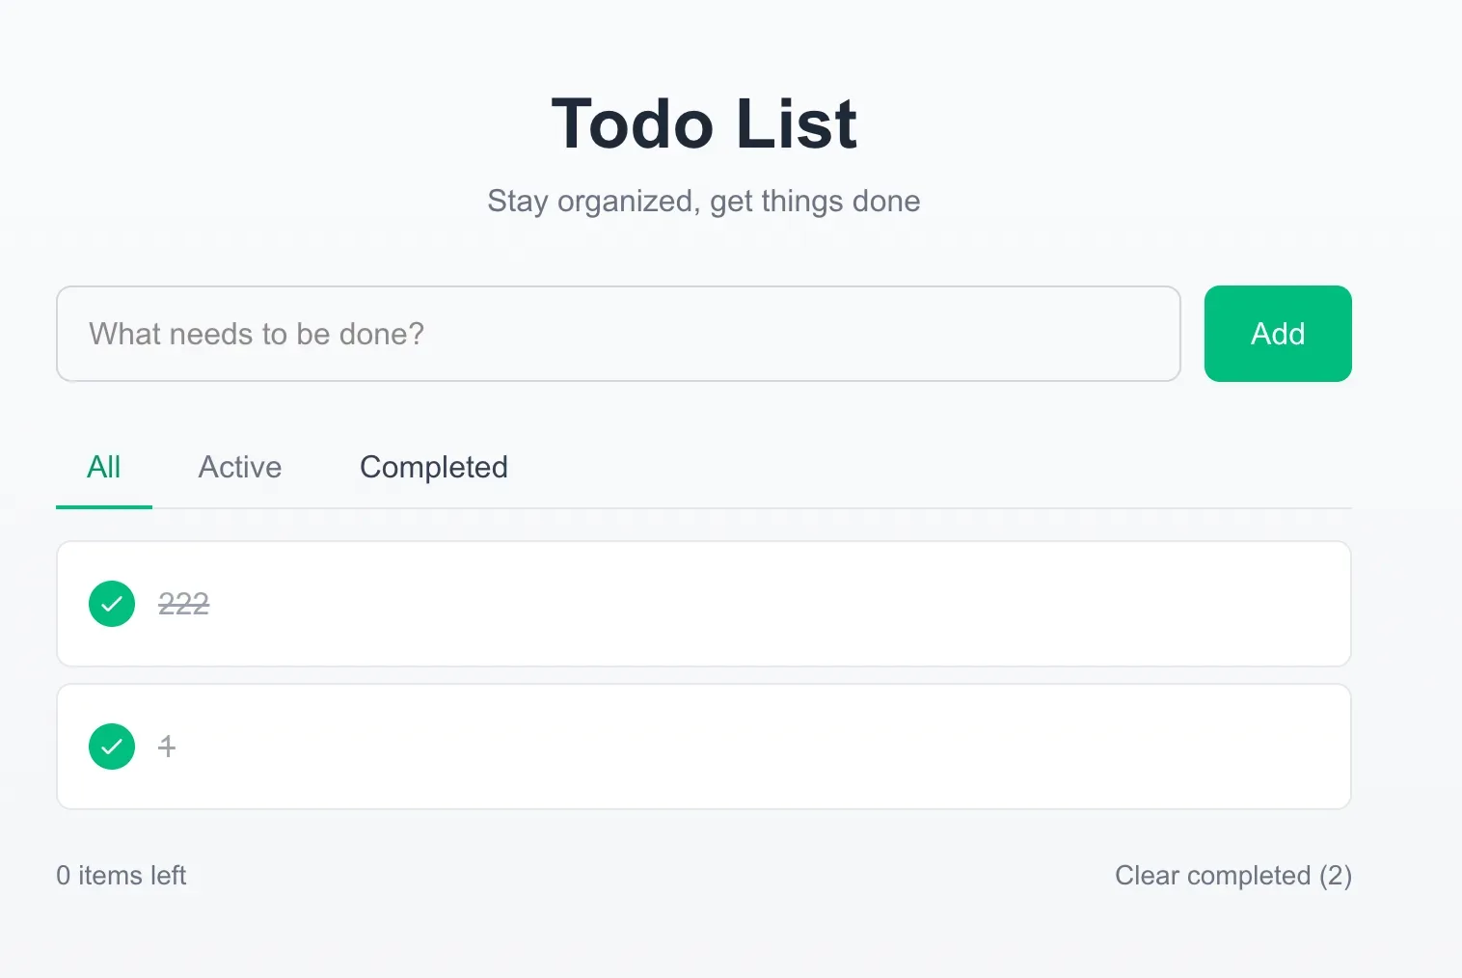Select the todo item labeled "1"
The height and width of the screenshot is (978, 1462).
[x=703, y=747]
